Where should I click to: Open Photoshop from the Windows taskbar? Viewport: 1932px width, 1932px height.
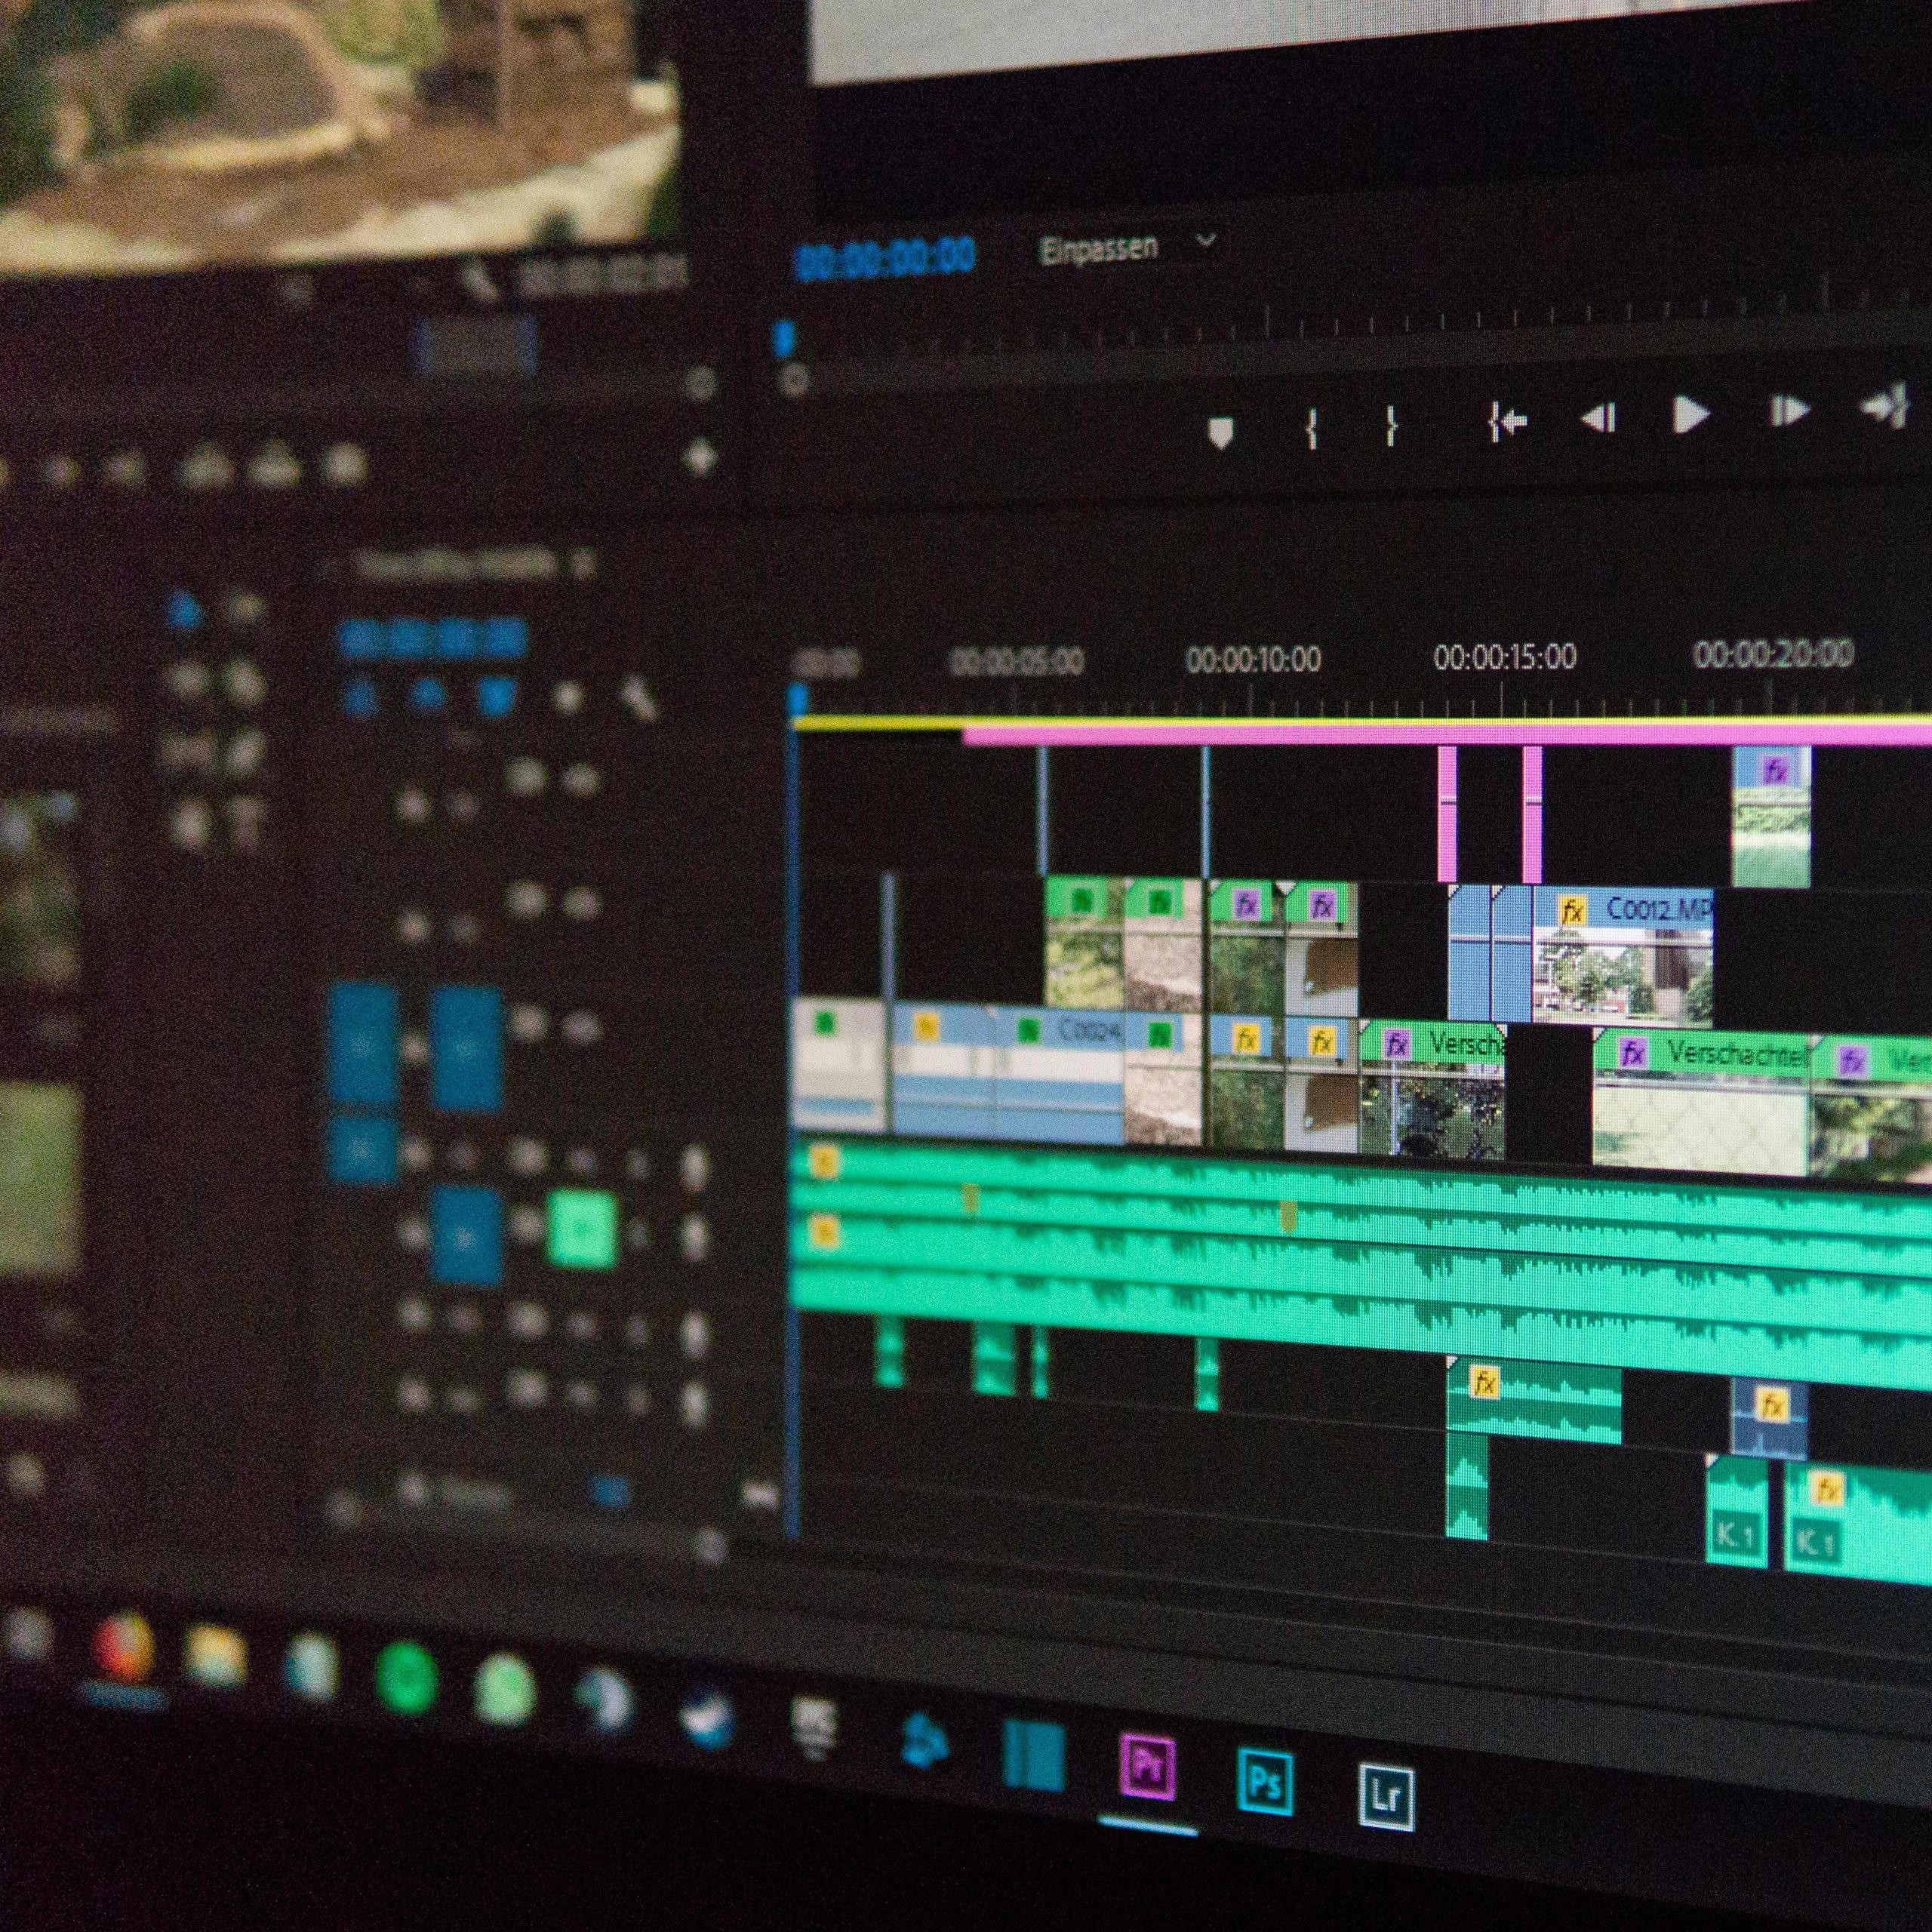[1264, 1782]
